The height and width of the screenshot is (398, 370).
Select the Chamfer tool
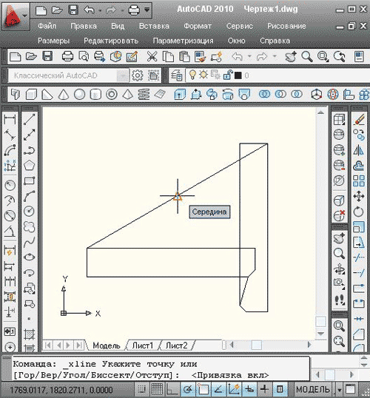click(x=359, y=334)
